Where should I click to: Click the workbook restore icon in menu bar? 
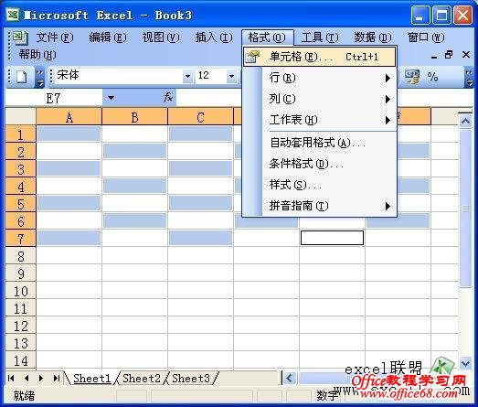click(x=449, y=55)
